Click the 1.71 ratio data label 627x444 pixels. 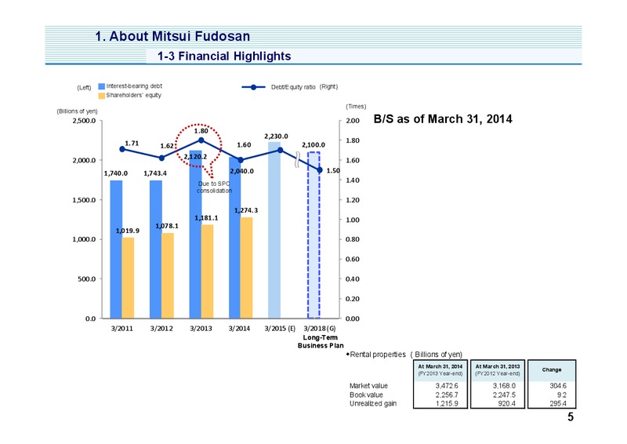tap(132, 144)
